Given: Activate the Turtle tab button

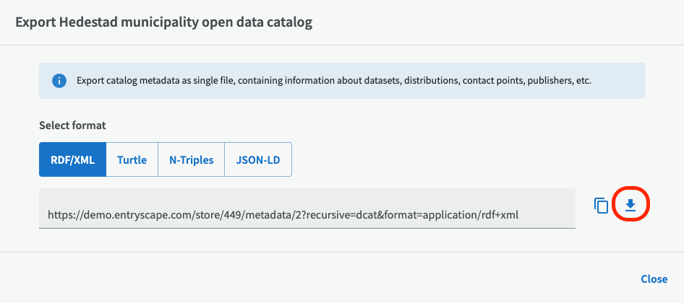Looking at the screenshot, I should pyautogui.click(x=132, y=159).
